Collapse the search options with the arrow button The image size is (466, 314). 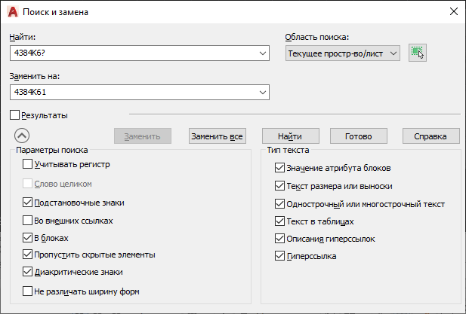(x=22, y=136)
